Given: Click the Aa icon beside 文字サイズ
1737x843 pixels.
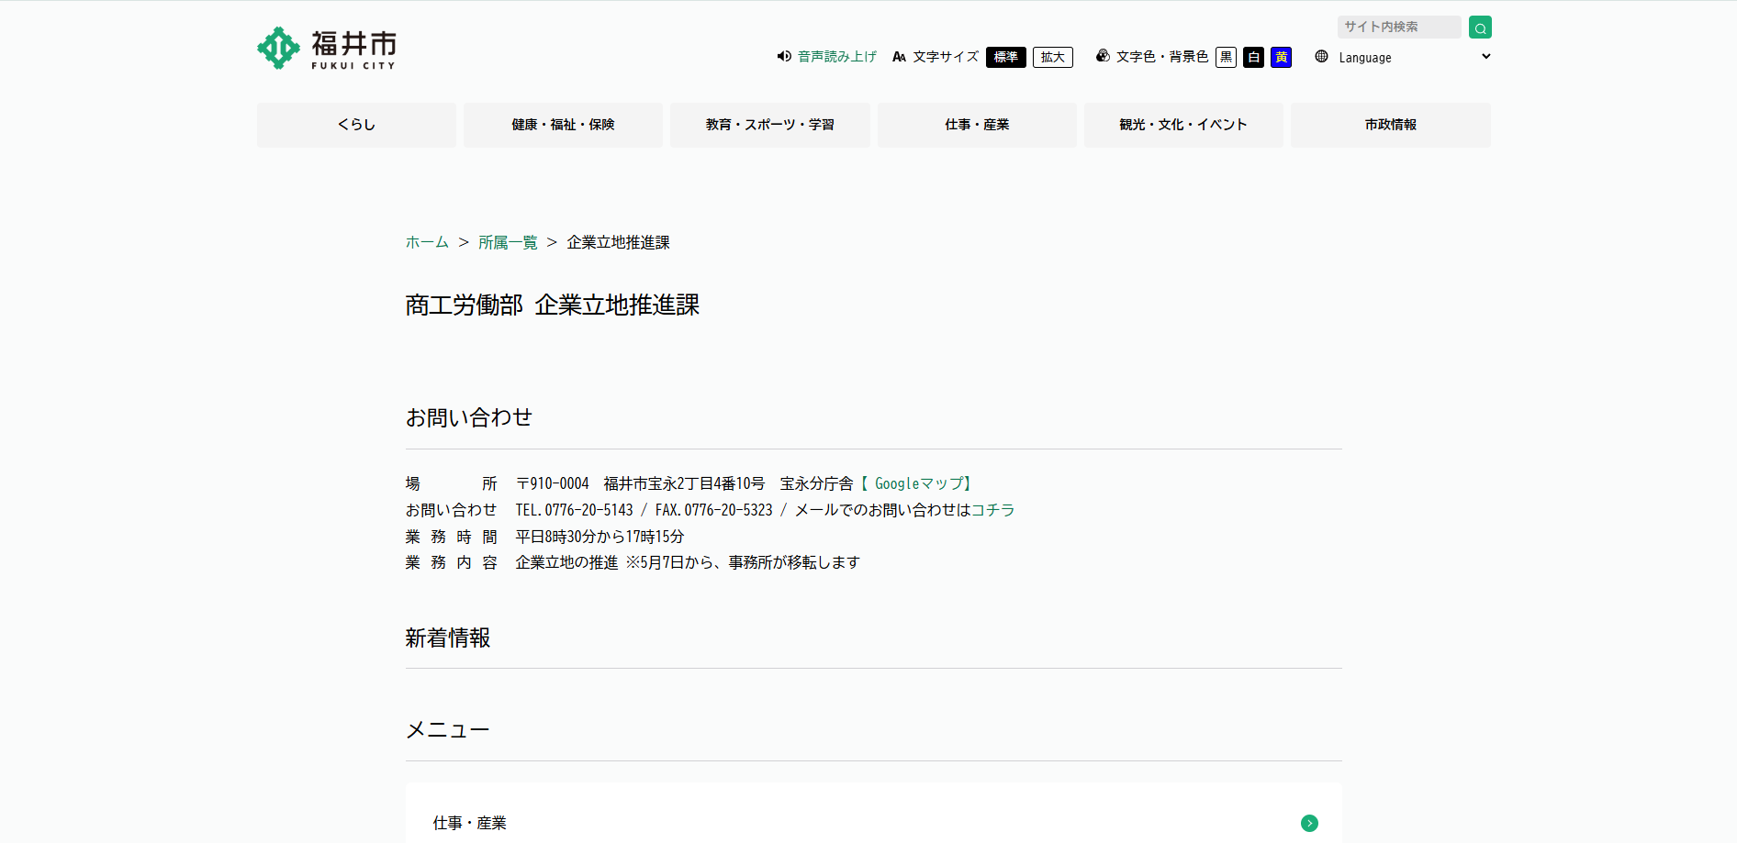Looking at the screenshot, I should (899, 57).
